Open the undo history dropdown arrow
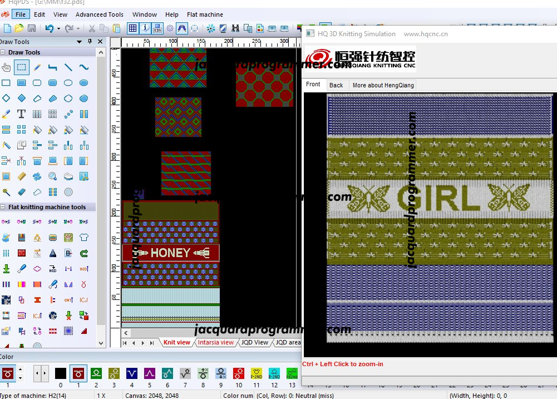This screenshot has height=399, width=557. point(58,28)
